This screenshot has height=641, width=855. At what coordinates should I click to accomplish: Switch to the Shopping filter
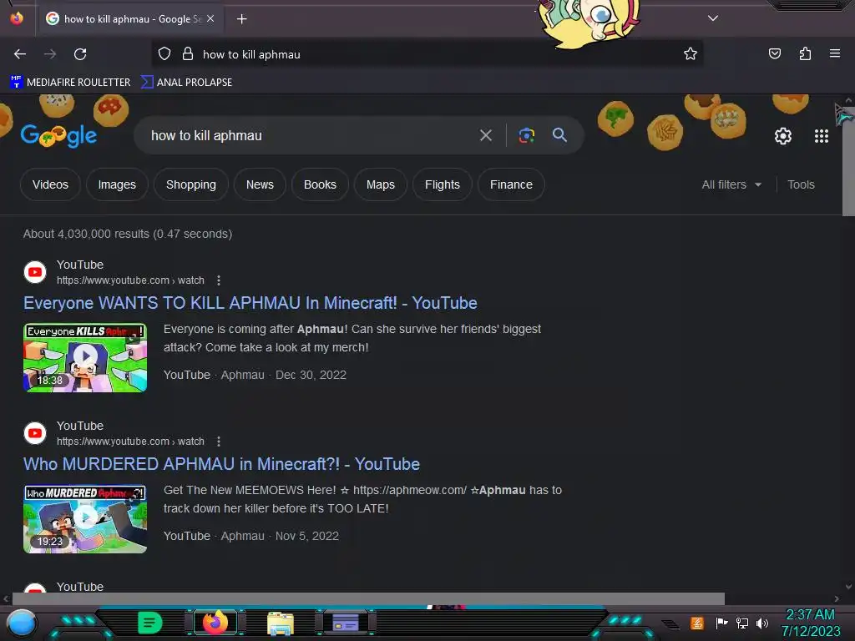coord(191,184)
